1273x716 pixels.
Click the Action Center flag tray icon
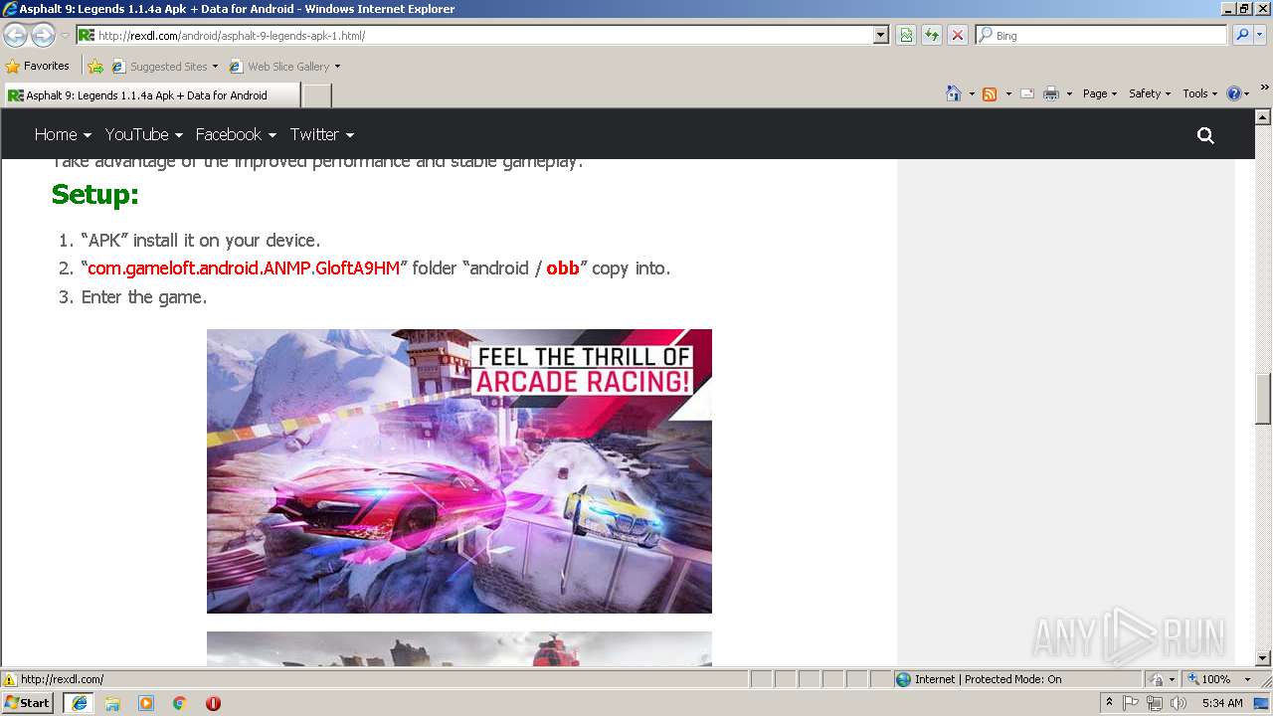[x=1131, y=702]
